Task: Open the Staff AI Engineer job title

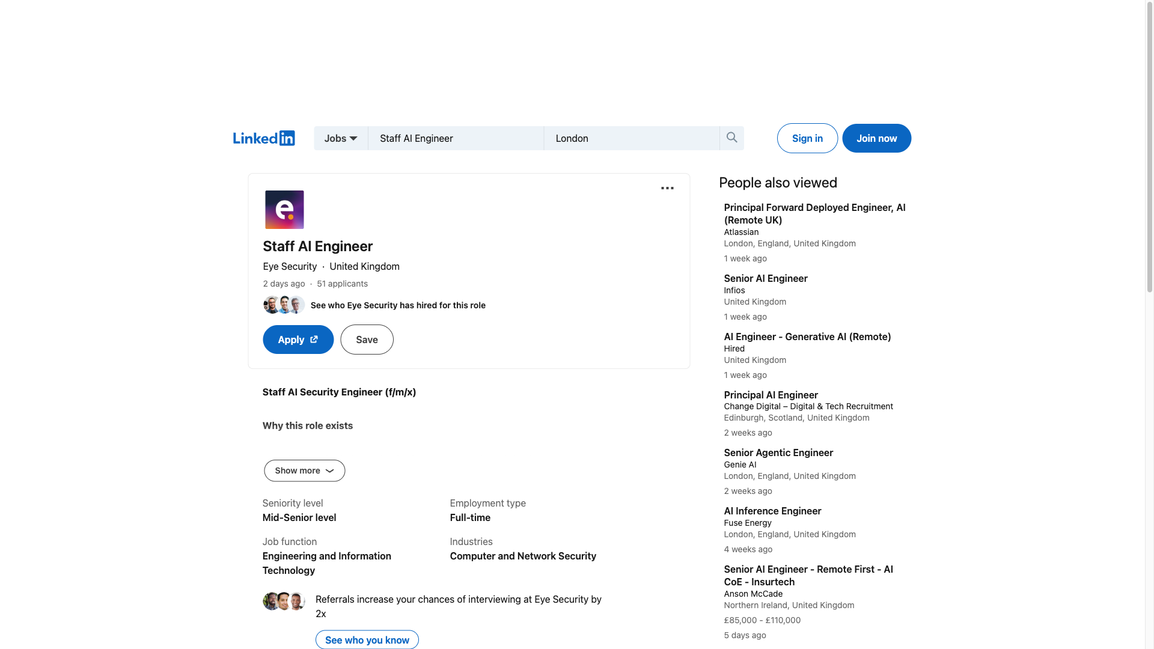Action: pos(317,246)
